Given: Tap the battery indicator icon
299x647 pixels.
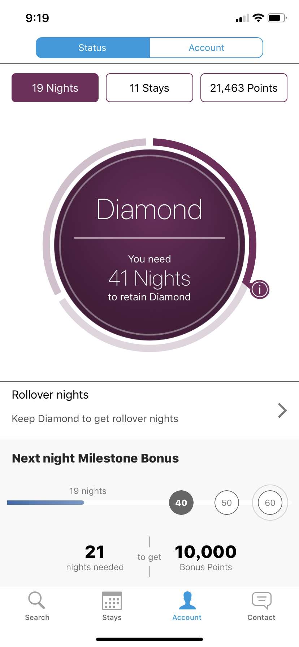Looking at the screenshot, I should pos(277,18).
